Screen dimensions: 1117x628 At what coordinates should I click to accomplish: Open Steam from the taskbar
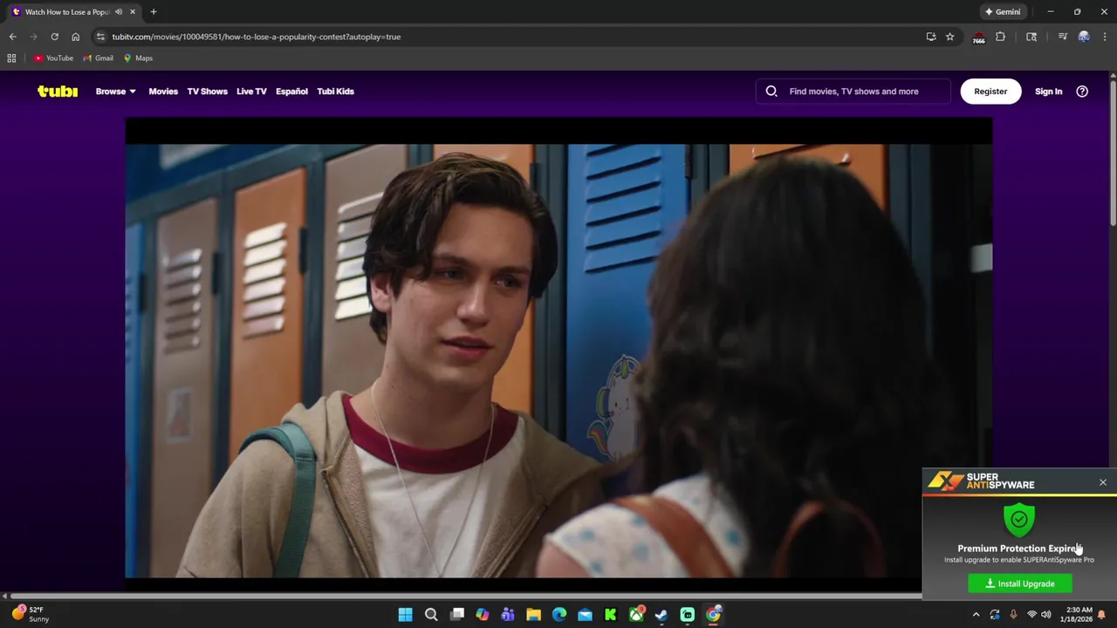pyautogui.click(x=661, y=615)
